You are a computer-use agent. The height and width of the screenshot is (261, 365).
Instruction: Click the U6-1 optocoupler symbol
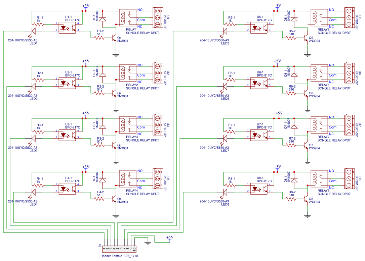click(258, 83)
